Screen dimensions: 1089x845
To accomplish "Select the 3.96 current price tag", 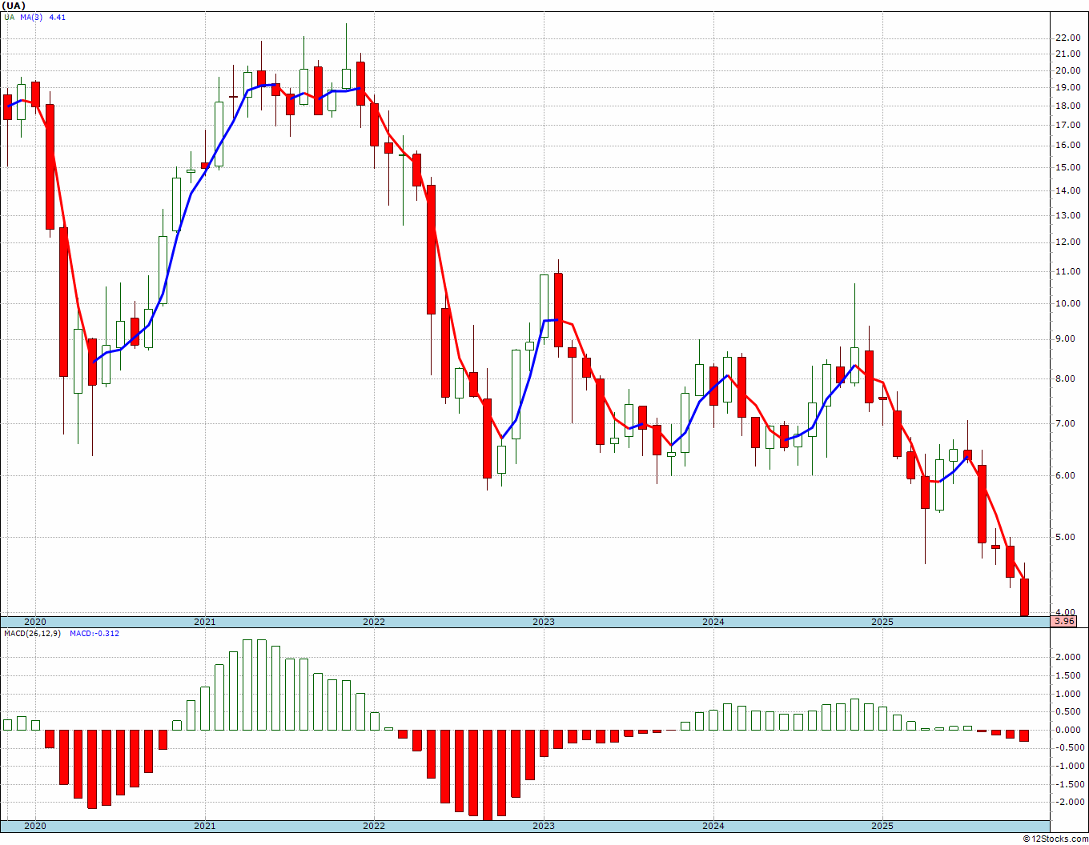I will click(1064, 622).
